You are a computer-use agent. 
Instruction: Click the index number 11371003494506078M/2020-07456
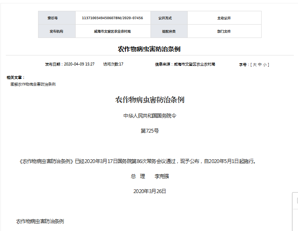pos(112,18)
